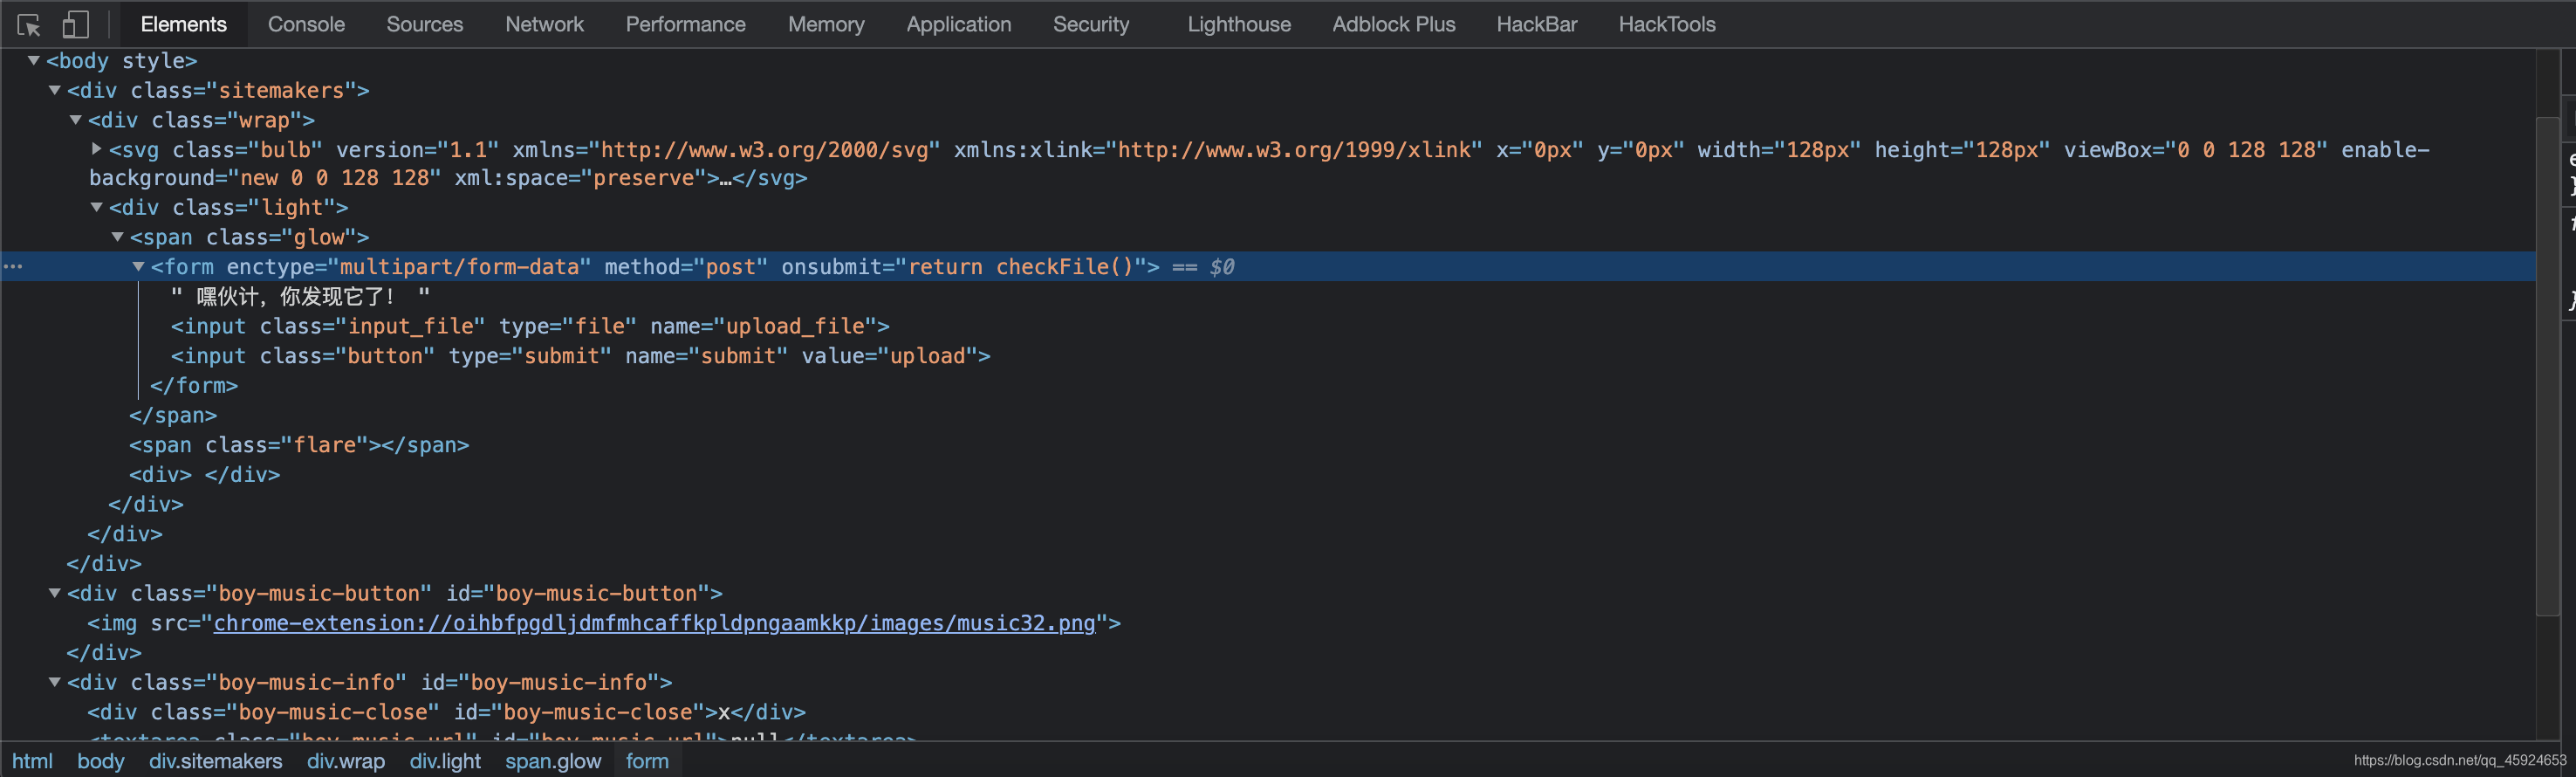Open the chrome-extension music32.png image link
Image resolution: width=2576 pixels, height=777 pixels.
click(x=655, y=623)
